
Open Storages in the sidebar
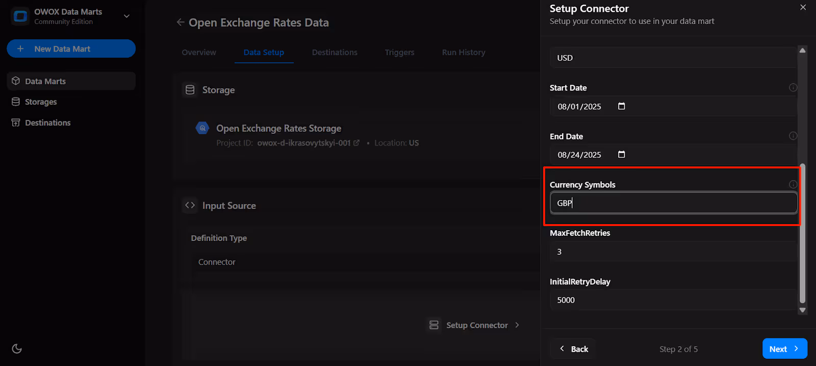[71, 102]
